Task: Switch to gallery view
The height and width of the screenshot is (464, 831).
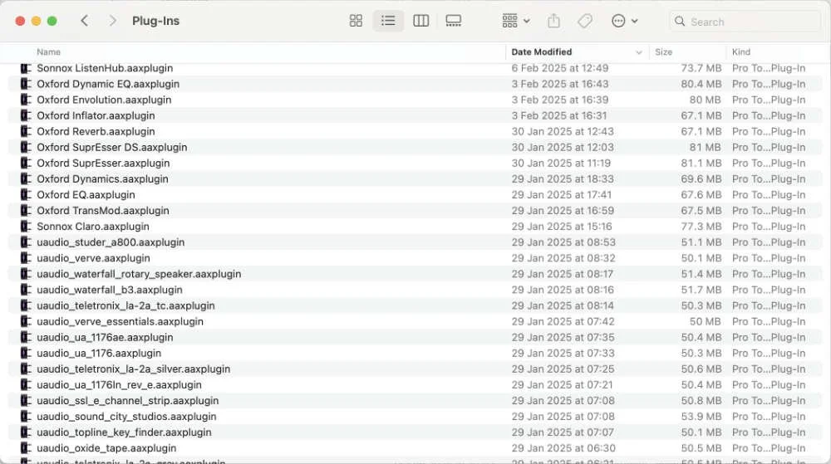Action: [x=453, y=21]
